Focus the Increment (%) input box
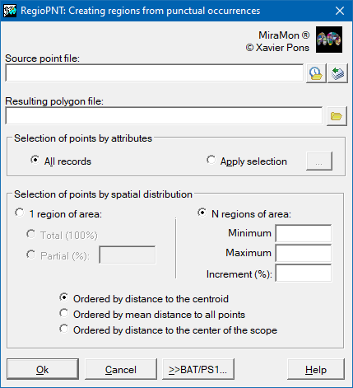Viewport: 353px width, 388px height. pyautogui.click(x=304, y=273)
